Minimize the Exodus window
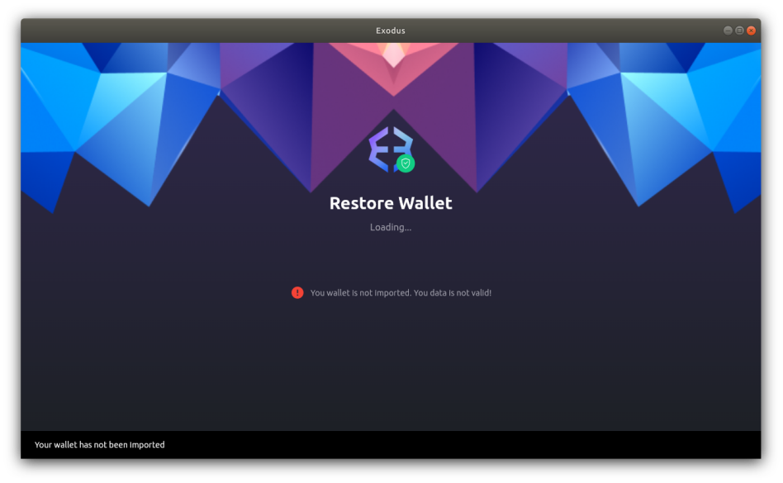This screenshot has height=483, width=783. (x=728, y=31)
